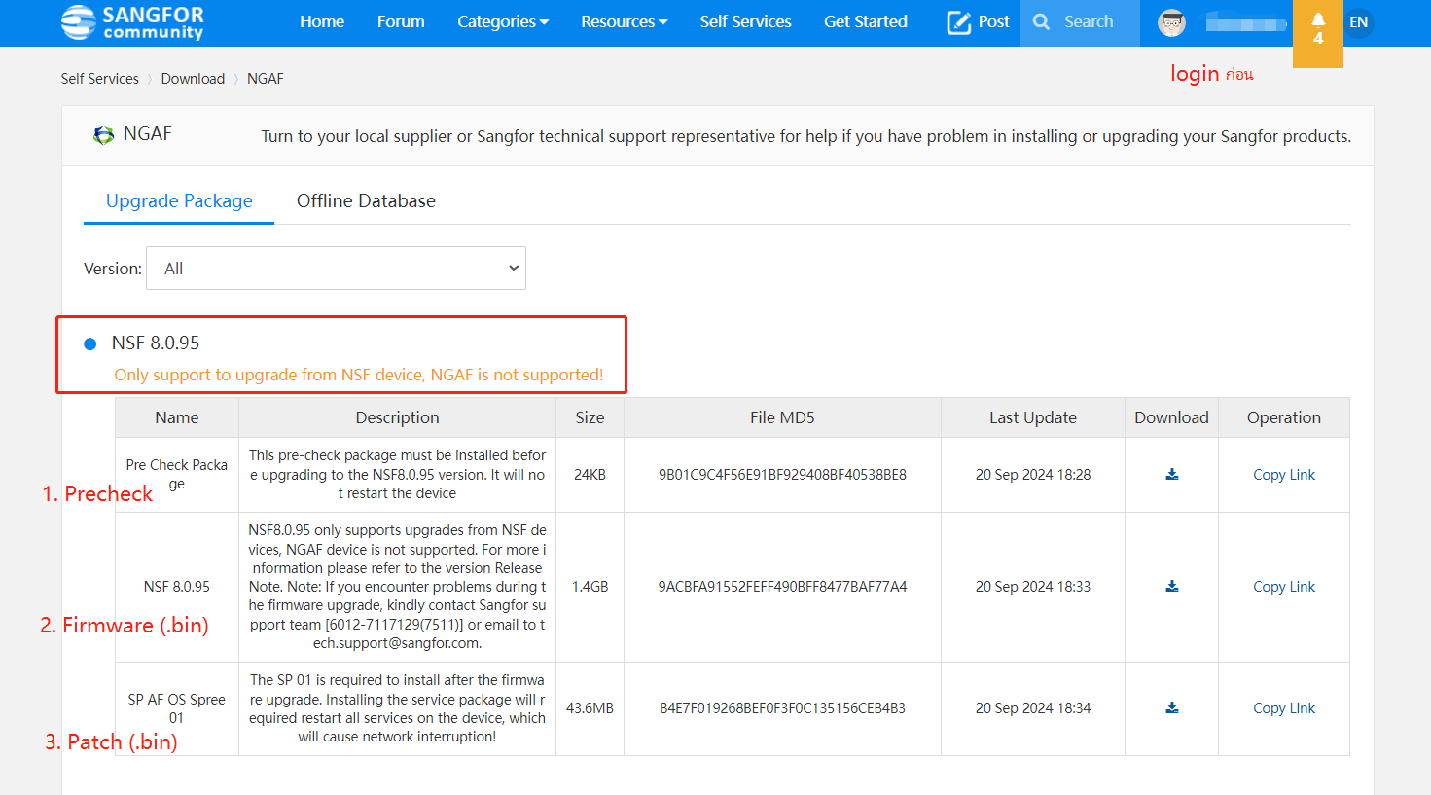Click date 20 Sep 2024 18:28
The width and height of the screenshot is (1431, 795).
pyautogui.click(x=1033, y=475)
